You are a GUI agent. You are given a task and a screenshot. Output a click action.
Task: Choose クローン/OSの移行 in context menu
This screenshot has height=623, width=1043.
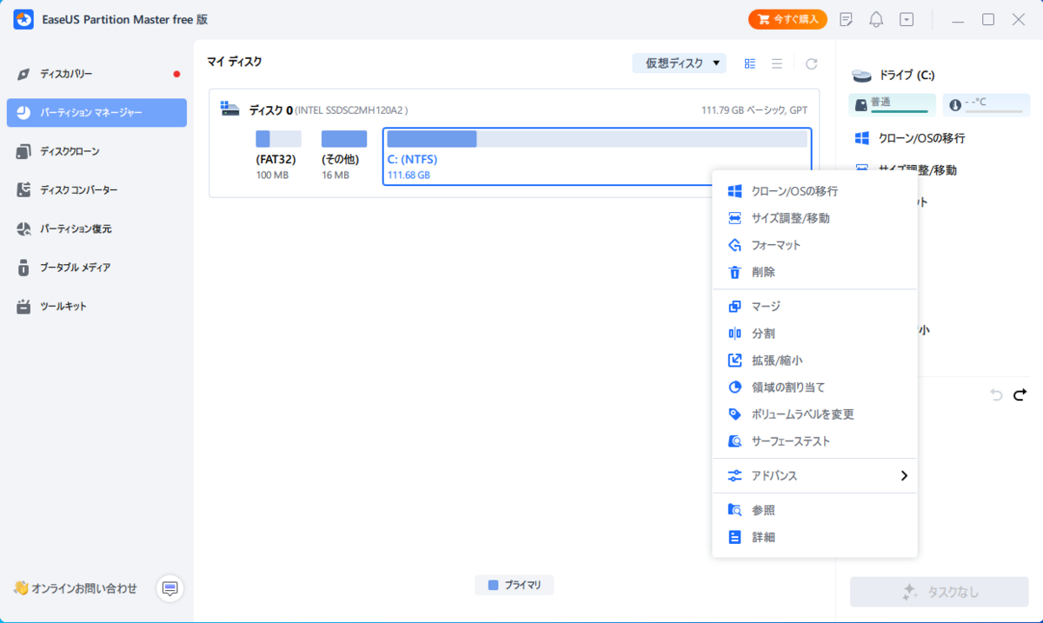pos(814,191)
